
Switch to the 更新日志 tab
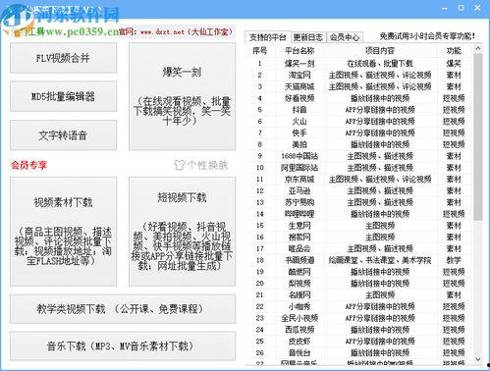click(308, 37)
